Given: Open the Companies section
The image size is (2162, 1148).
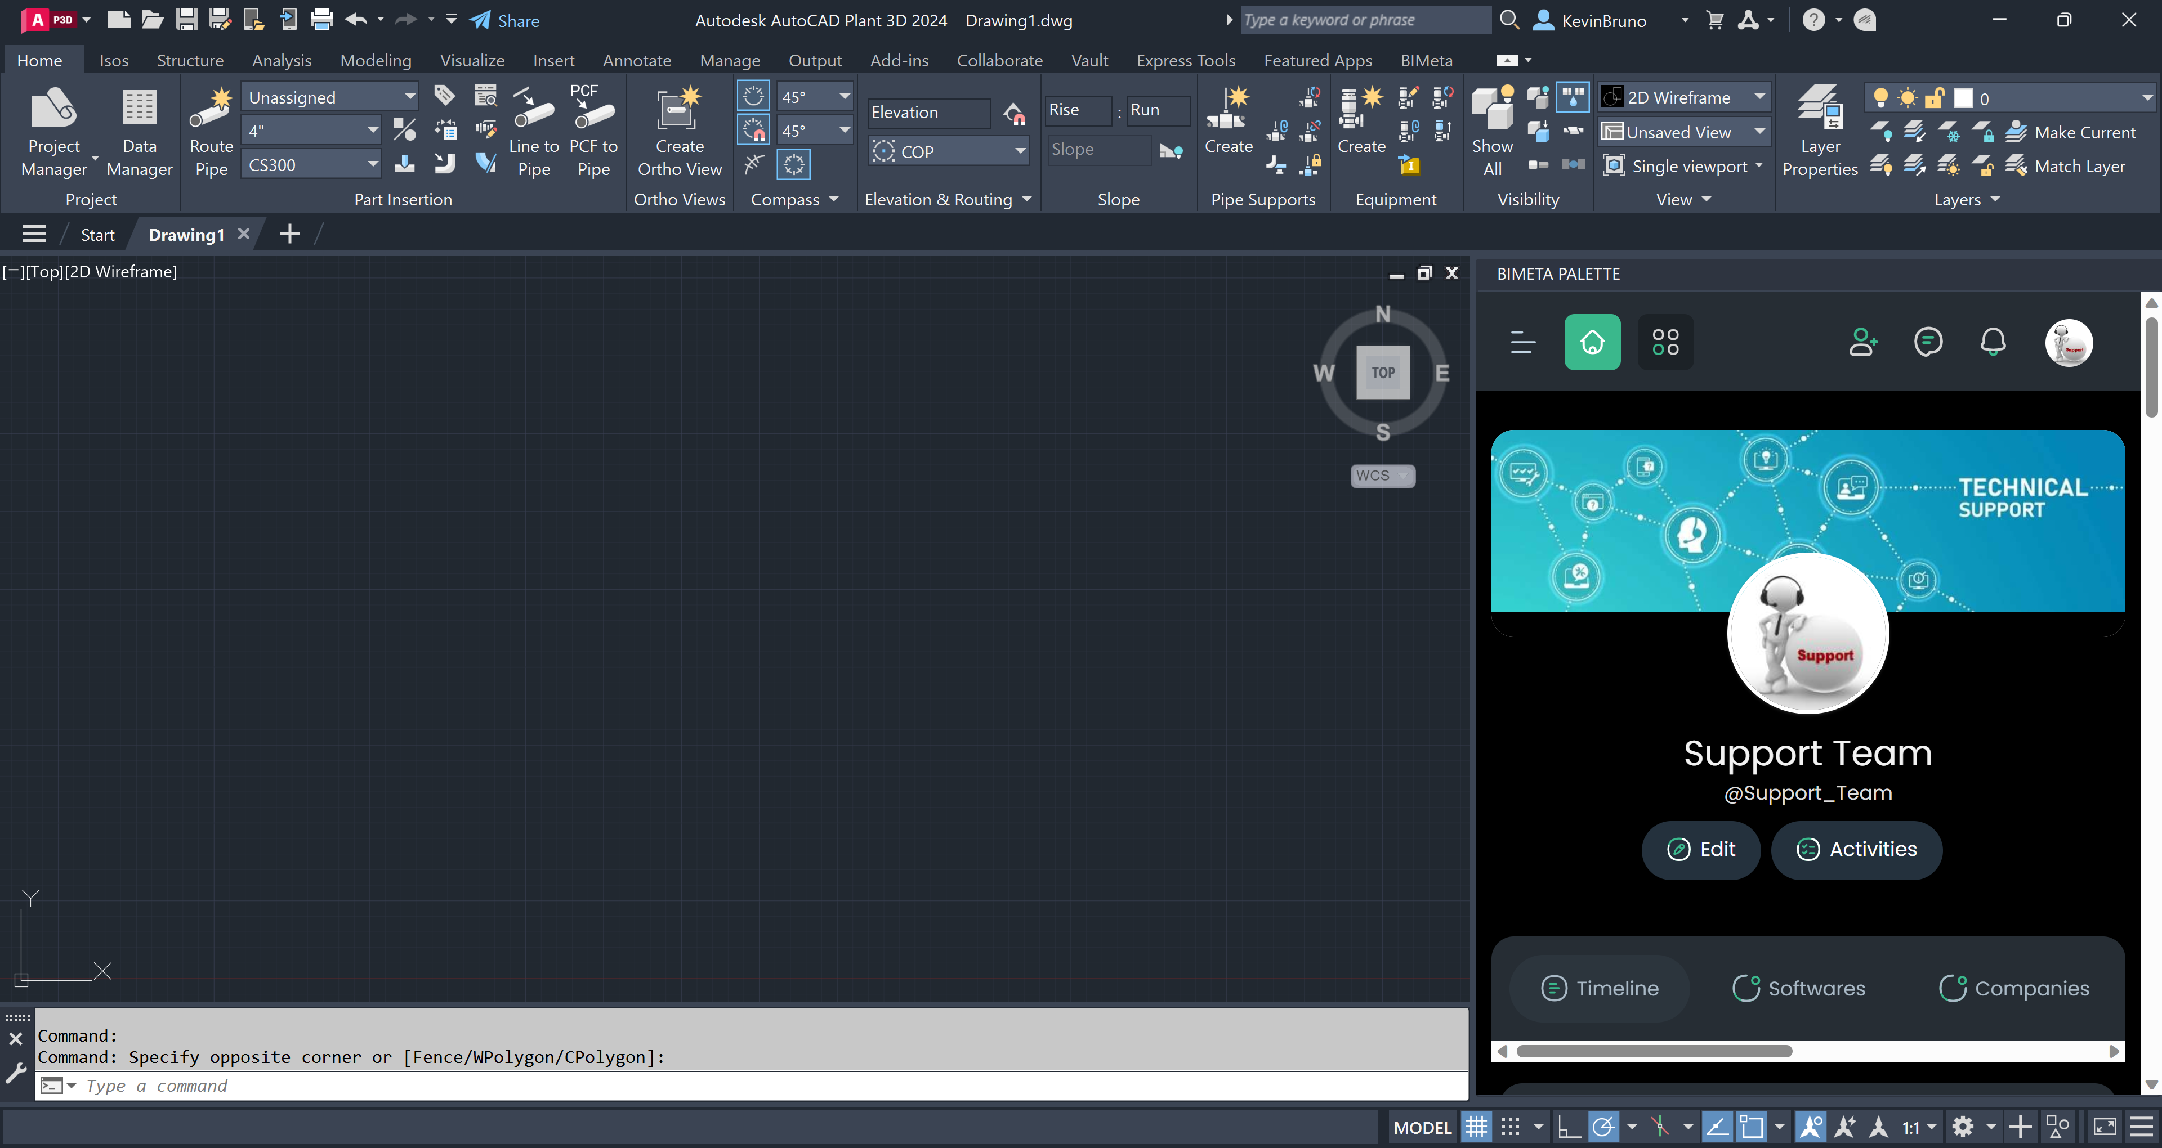Looking at the screenshot, I should (x=2013, y=989).
